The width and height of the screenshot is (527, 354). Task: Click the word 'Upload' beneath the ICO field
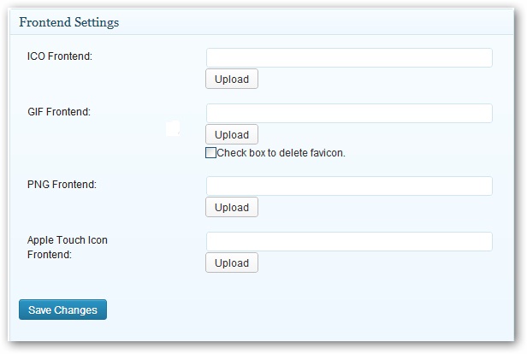pyautogui.click(x=231, y=80)
